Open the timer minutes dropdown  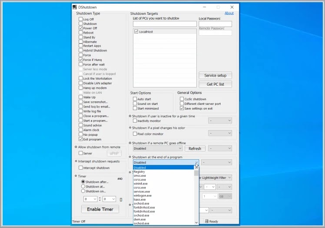pos(109,199)
